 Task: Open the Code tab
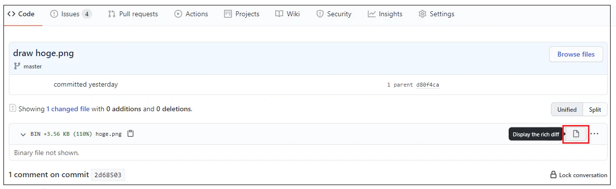(x=21, y=14)
